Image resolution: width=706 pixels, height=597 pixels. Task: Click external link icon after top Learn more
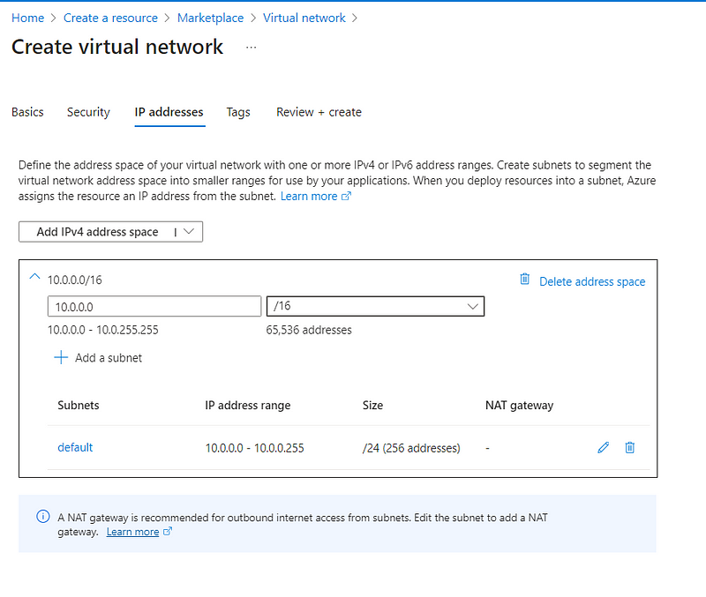click(x=346, y=197)
